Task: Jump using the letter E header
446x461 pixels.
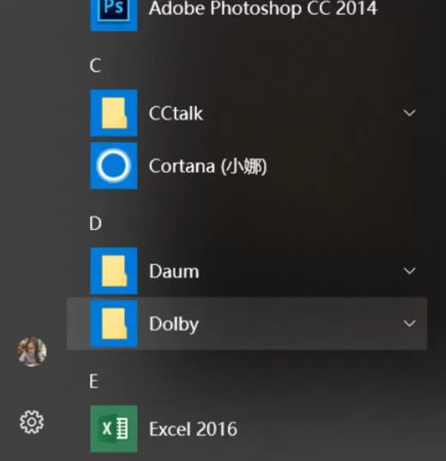Action: click(x=94, y=381)
